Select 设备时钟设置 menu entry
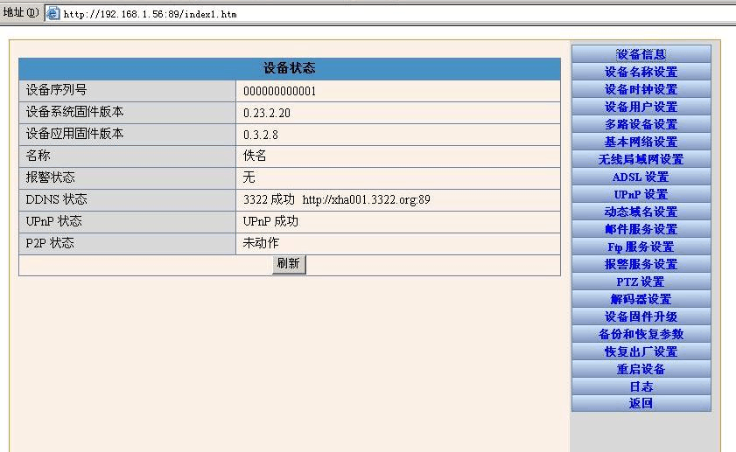This screenshot has height=452, width=736. tap(641, 89)
